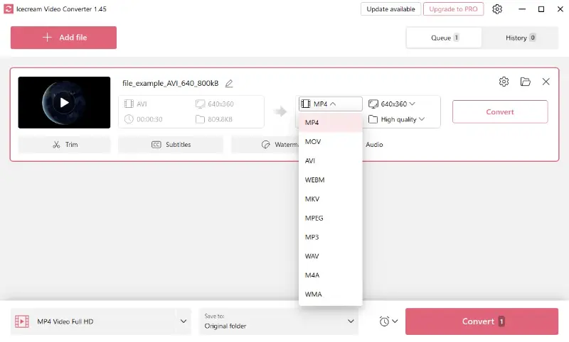This screenshot has height=342, width=569.
Task: Click the Add file button
Action: [63, 38]
